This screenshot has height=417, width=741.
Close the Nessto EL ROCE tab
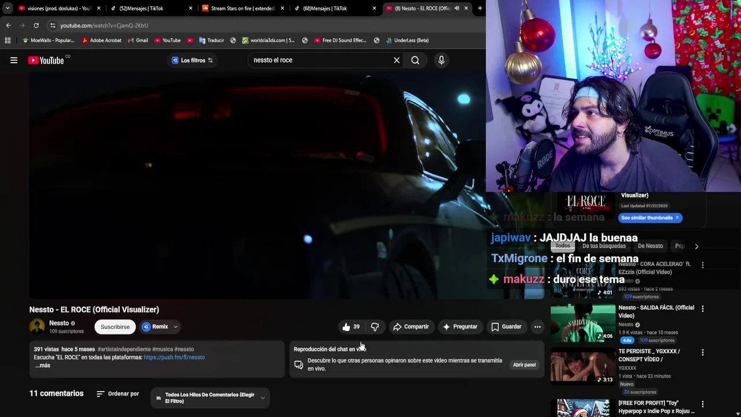(466, 8)
